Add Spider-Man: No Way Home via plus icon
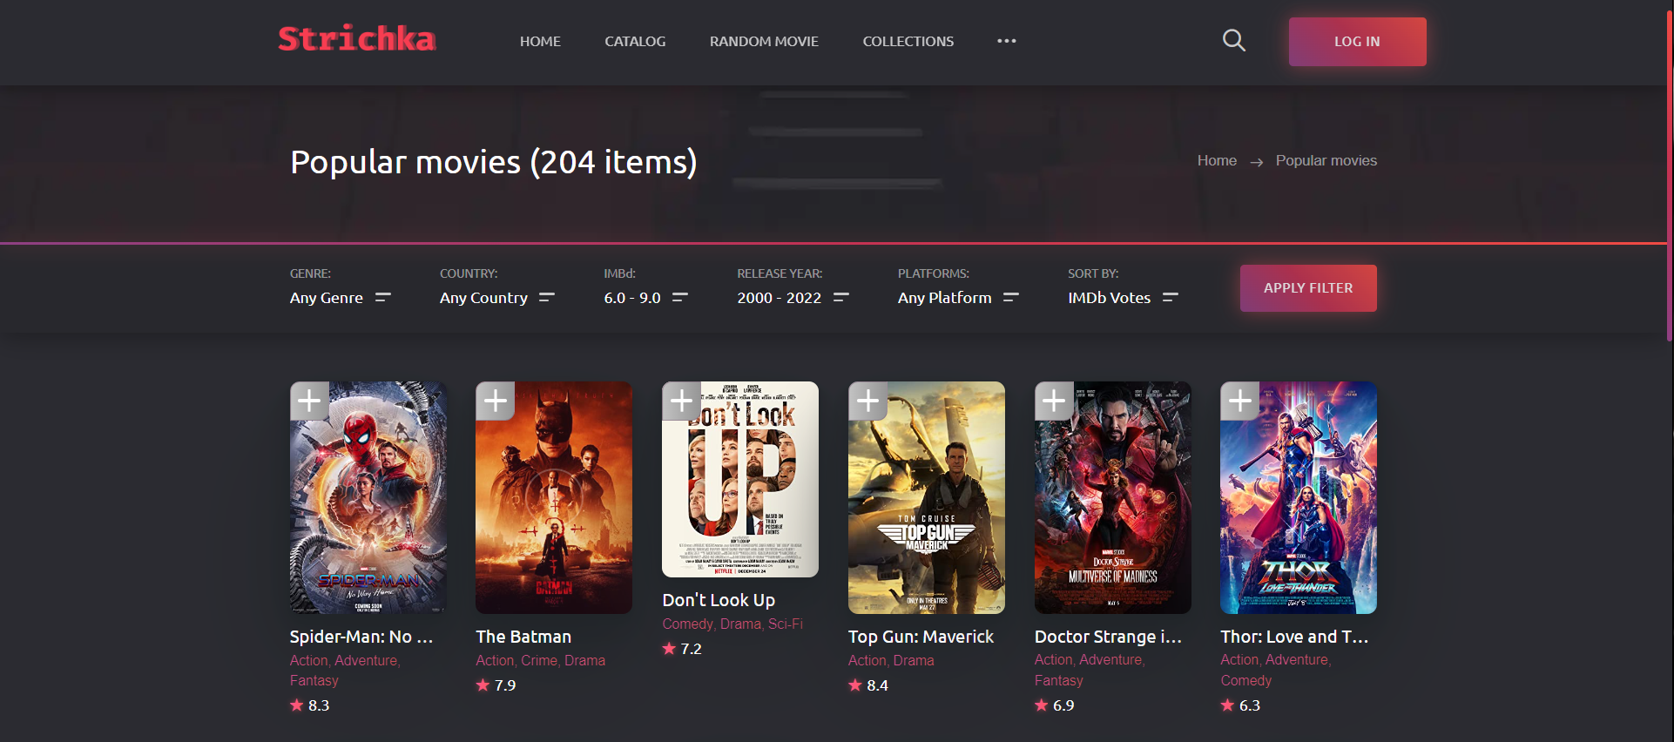1674x742 pixels. (309, 401)
